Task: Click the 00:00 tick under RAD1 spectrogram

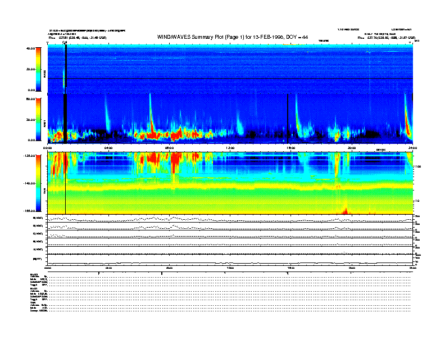Action: (47, 148)
